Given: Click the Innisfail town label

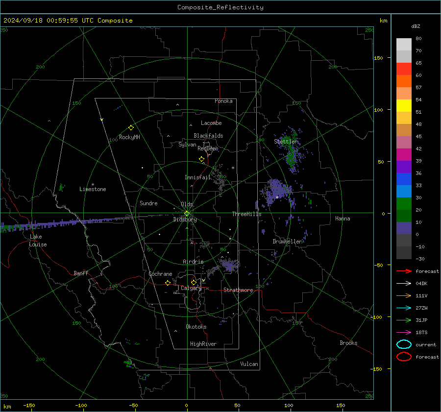Looking at the screenshot, I should [x=198, y=177].
